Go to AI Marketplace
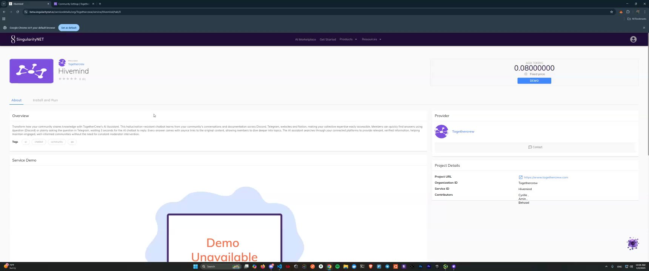 click(305, 40)
